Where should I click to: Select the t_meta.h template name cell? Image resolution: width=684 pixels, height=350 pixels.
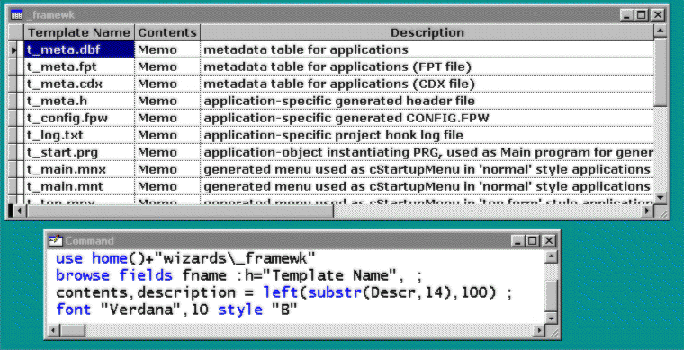(79, 101)
